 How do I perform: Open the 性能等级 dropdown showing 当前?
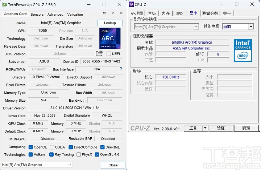tap(238, 27)
